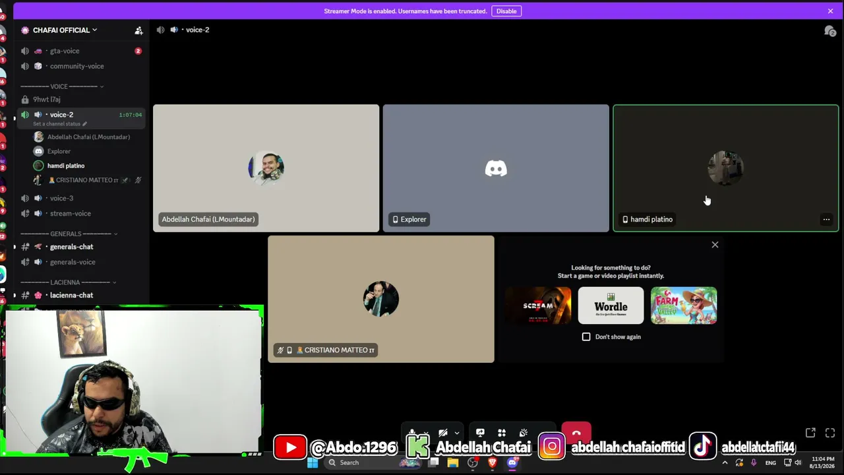Open the three-dot menu on hamdi platino's tile
This screenshot has height=475, width=844.
pyautogui.click(x=826, y=220)
